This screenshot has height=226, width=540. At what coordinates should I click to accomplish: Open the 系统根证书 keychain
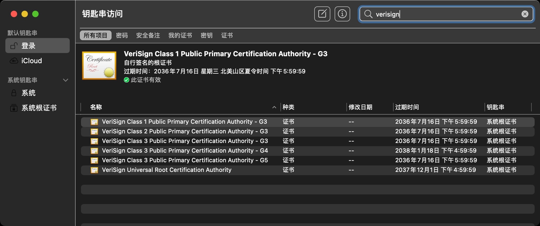point(39,108)
